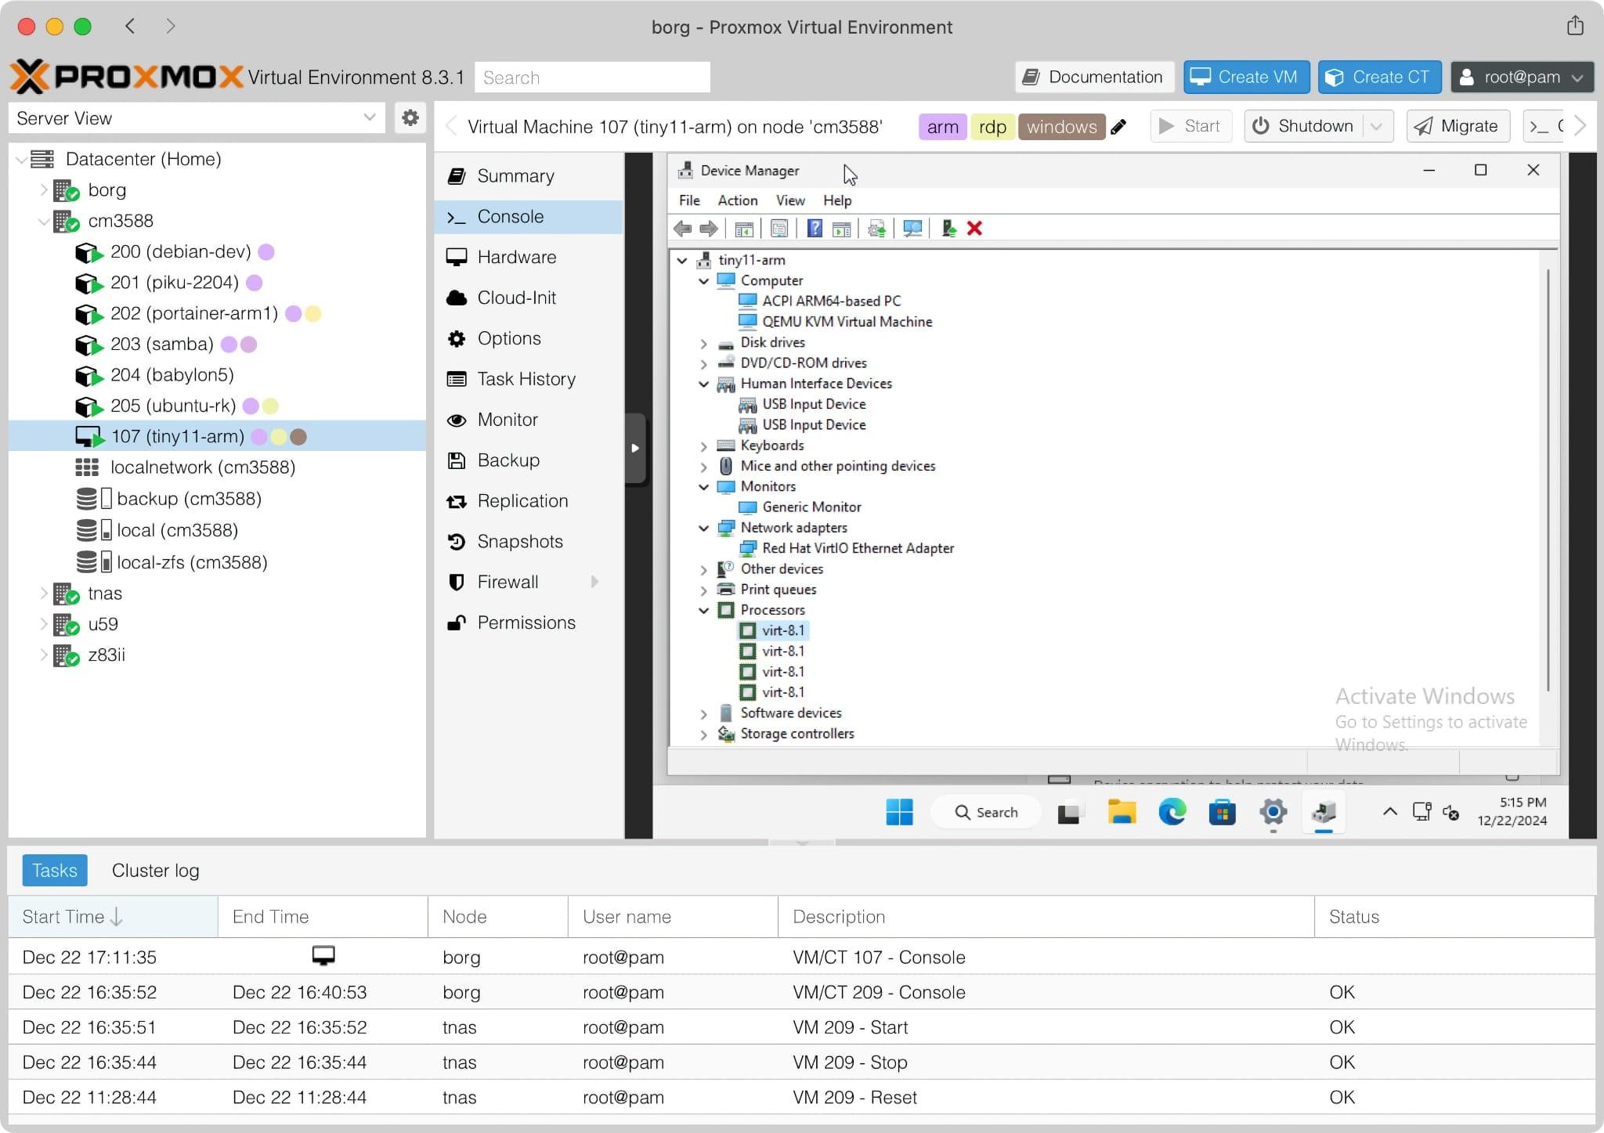
Task: Click the Proxmox Search input field
Action: [592, 78]
